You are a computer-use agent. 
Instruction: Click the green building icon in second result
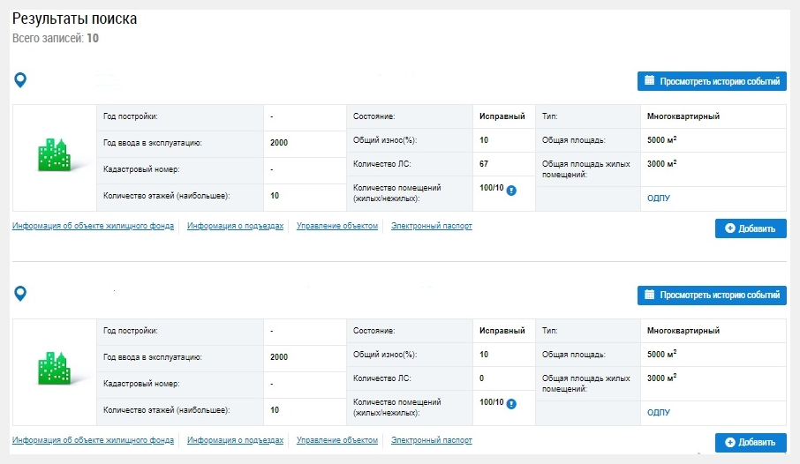tap(55, 369)
